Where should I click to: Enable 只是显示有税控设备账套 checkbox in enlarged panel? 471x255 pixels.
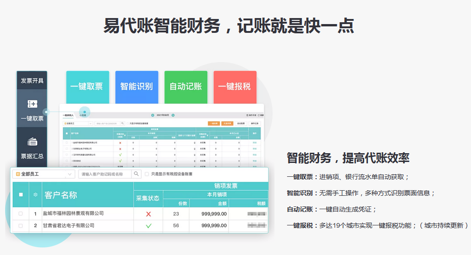(x=147, y=174)
